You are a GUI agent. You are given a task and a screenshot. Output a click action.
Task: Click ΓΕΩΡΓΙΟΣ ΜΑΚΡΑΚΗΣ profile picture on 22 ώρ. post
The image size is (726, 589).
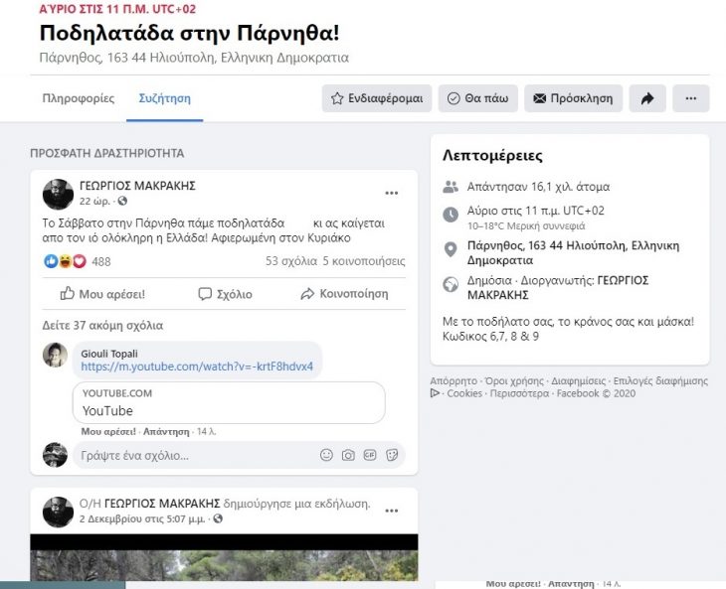pos(58,194)
